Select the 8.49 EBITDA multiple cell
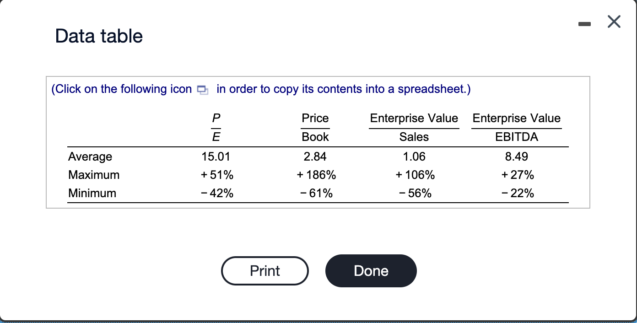Screen dimensions: 637x323 (x=517, y=157)
